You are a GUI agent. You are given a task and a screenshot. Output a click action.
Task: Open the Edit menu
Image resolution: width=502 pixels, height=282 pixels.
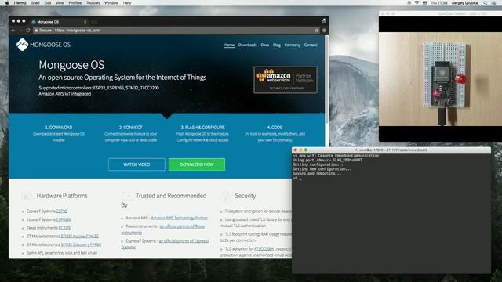(48, 3)
